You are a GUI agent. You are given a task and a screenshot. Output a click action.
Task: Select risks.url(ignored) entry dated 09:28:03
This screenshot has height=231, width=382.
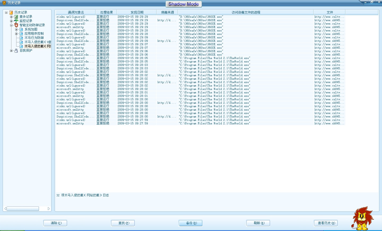click(x=200, y=65)
